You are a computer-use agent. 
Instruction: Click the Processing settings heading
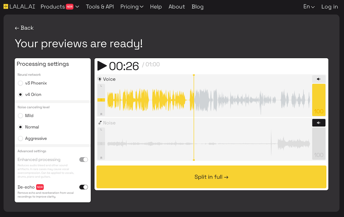coord(43,64)
